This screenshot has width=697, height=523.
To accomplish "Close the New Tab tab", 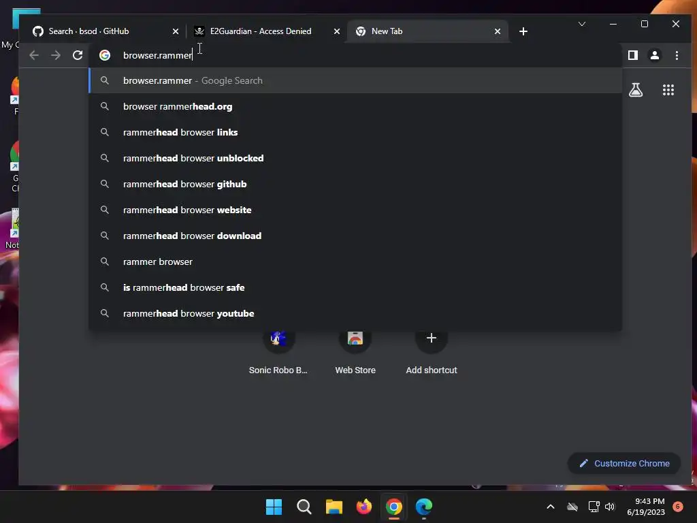I will [498, 31].
